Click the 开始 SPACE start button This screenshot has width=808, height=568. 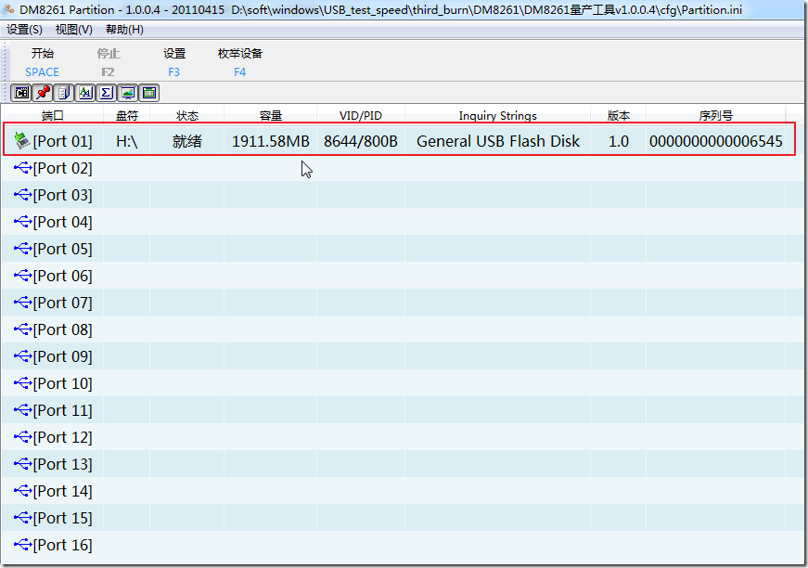point(43,62)
